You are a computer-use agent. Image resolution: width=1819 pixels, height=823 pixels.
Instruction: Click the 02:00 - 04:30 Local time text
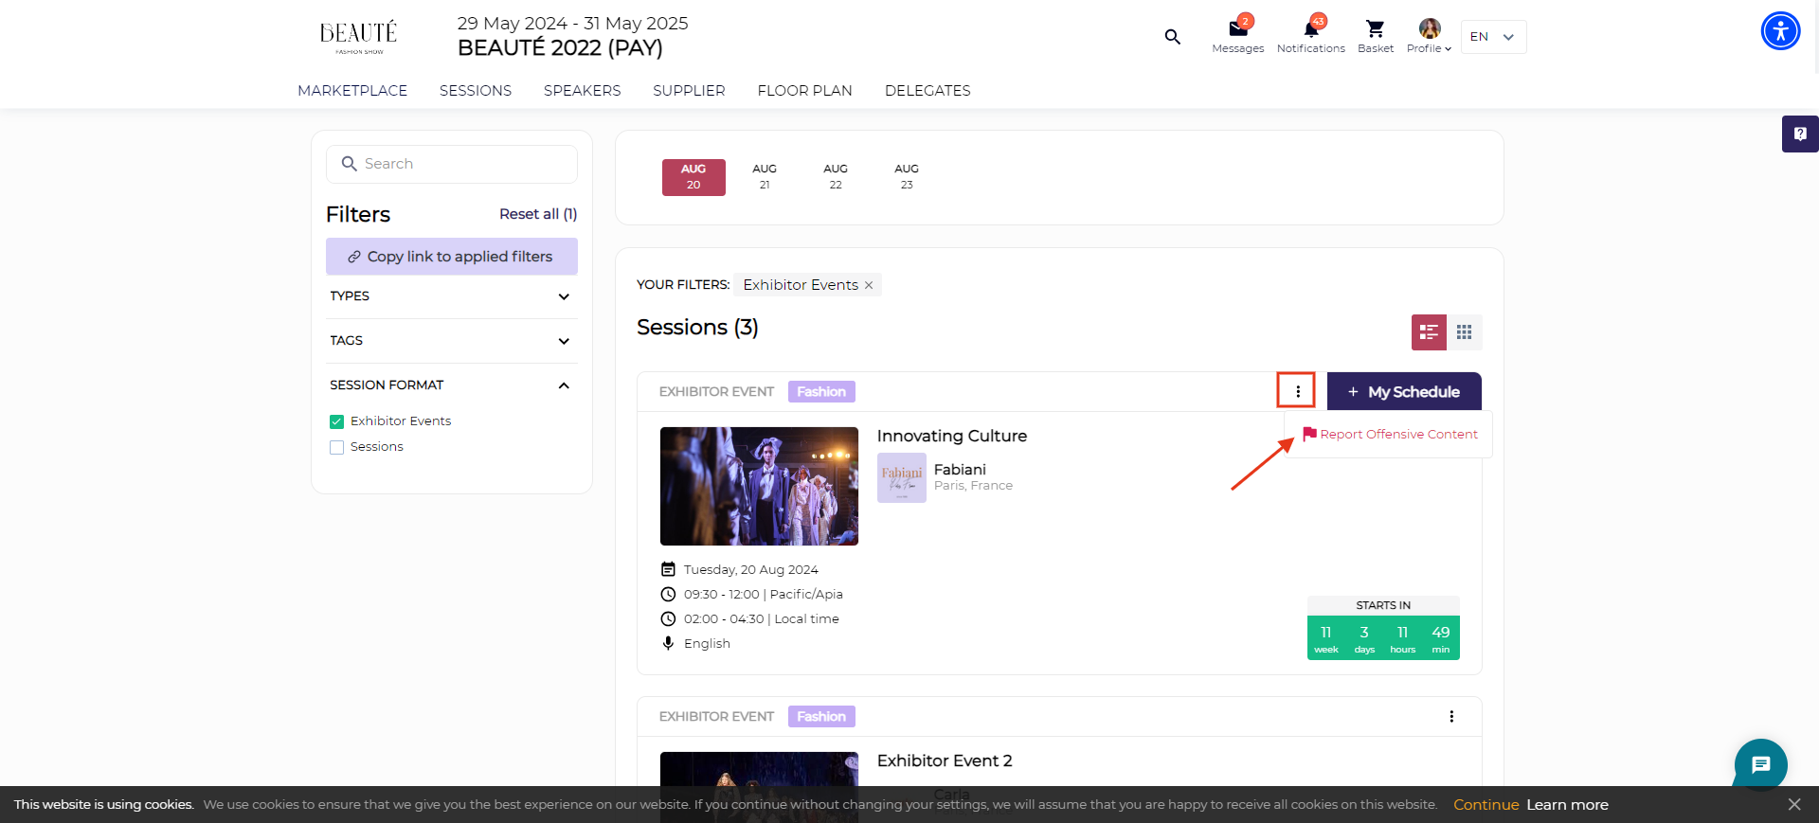coord(761,618)
